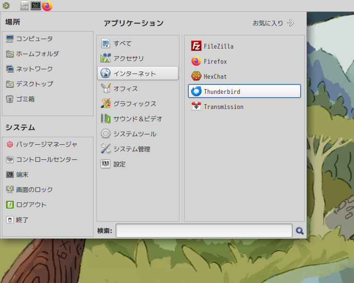Select the インターネット category
This screenshot has width=354, height=283.
138,73
